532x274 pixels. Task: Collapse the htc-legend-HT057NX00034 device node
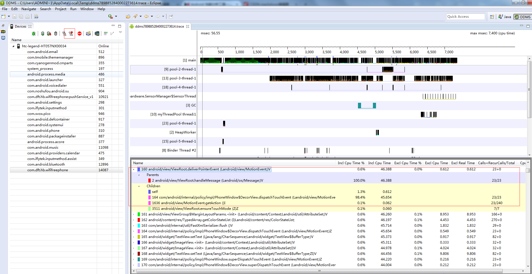pos(13,46)
